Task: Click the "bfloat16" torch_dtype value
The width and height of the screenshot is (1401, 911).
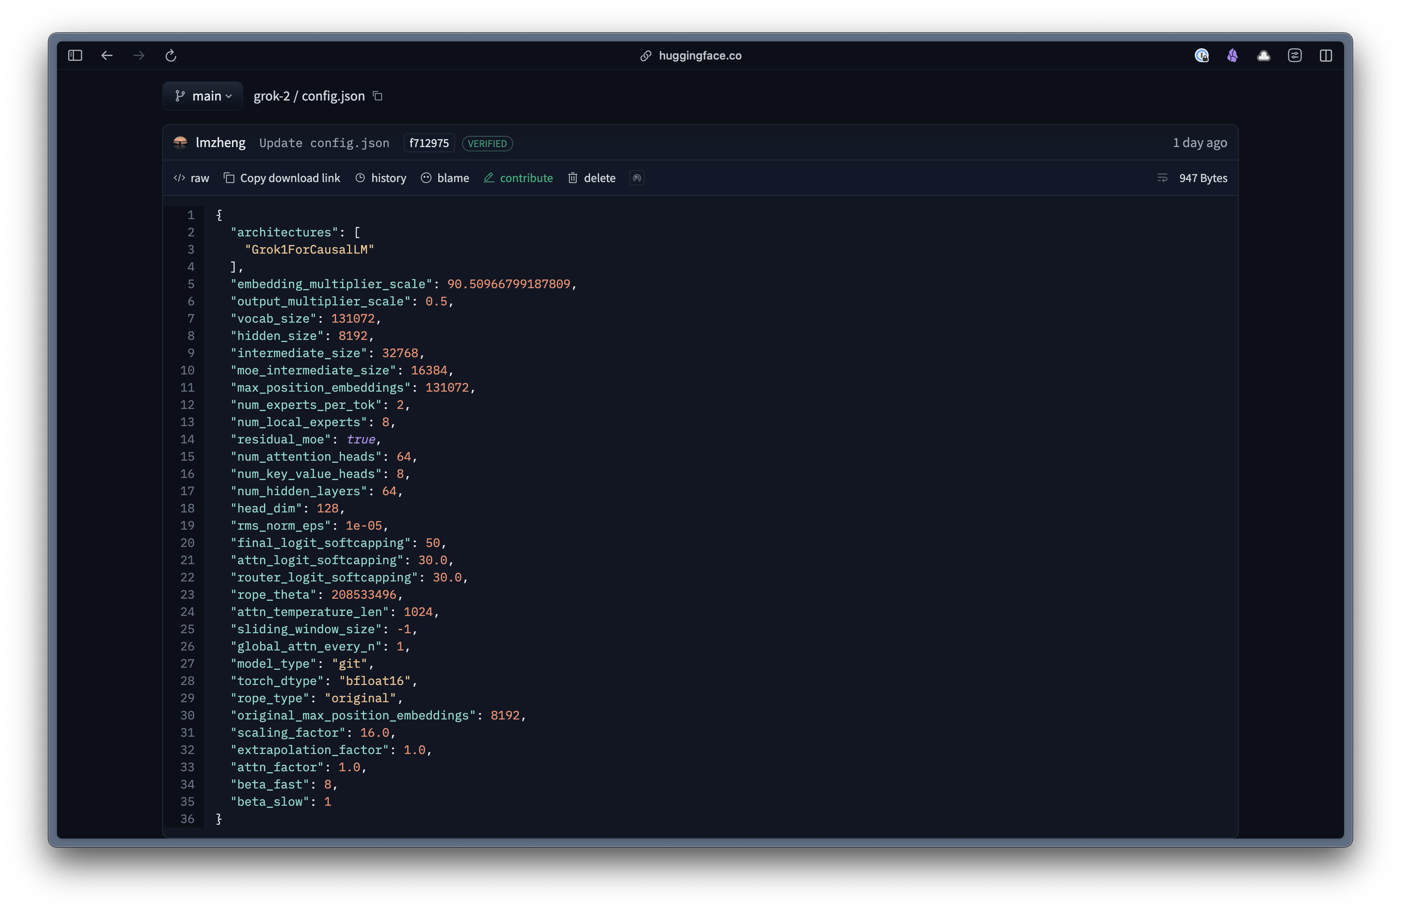Action: [374, 681]
